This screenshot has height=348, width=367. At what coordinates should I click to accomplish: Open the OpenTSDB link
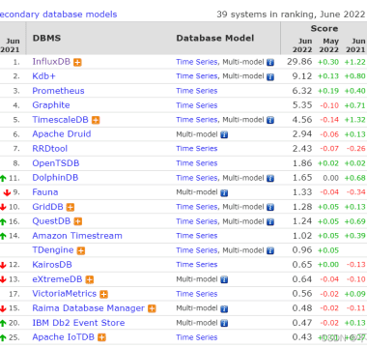coord(56,163)
